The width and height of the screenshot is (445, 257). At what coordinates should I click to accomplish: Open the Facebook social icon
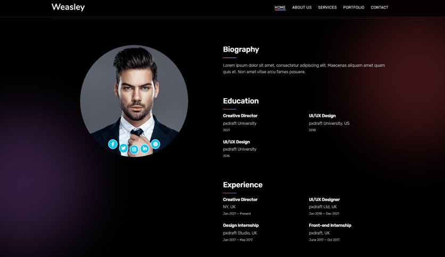[x=113, y=144]
